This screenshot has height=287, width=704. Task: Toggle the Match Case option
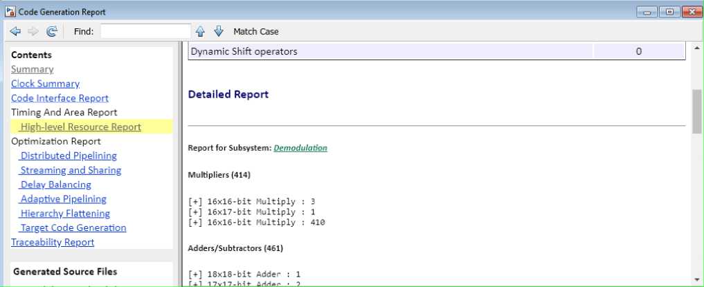(255, 31)
